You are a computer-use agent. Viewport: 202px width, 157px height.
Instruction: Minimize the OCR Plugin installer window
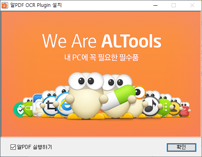pos(155,5)
